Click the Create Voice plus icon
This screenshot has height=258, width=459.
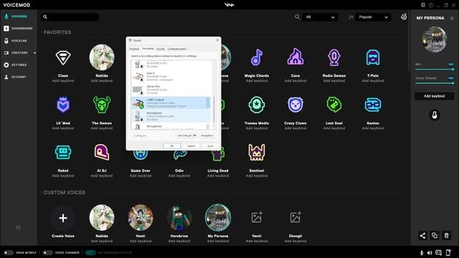pyautogui.click(x=63, y=218)
